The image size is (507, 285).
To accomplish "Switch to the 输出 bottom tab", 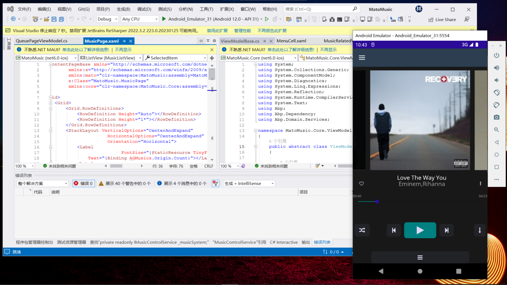I will (x=306, y=242).
